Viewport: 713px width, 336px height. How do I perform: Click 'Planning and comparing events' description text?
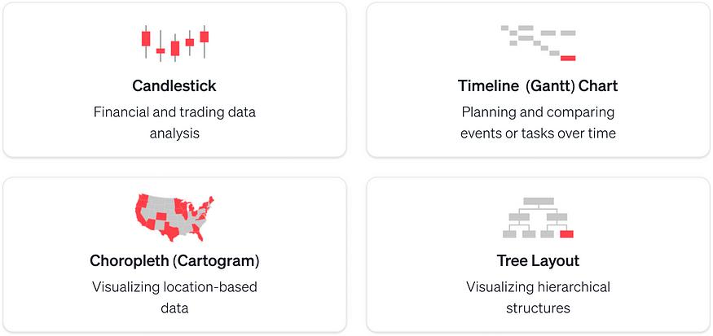pyautogui.click(x=539, y=123)
